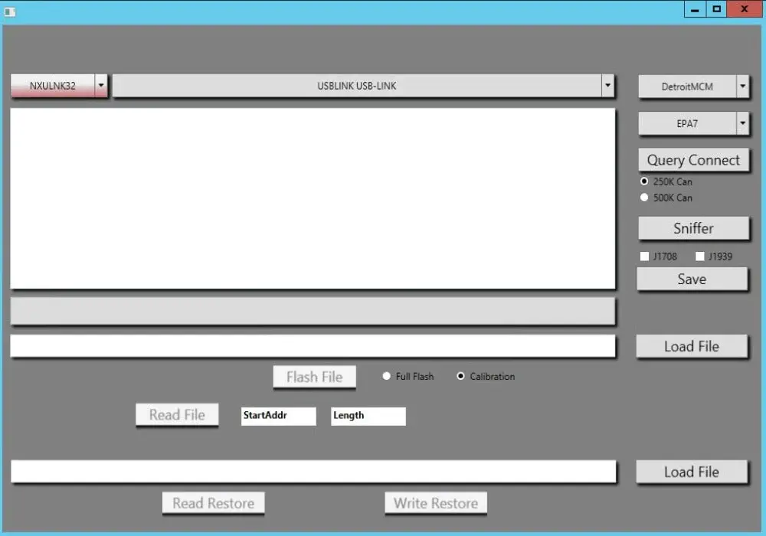Close the window with the red X
Viewport: 766px width, 536px height.
click(745, 9)
